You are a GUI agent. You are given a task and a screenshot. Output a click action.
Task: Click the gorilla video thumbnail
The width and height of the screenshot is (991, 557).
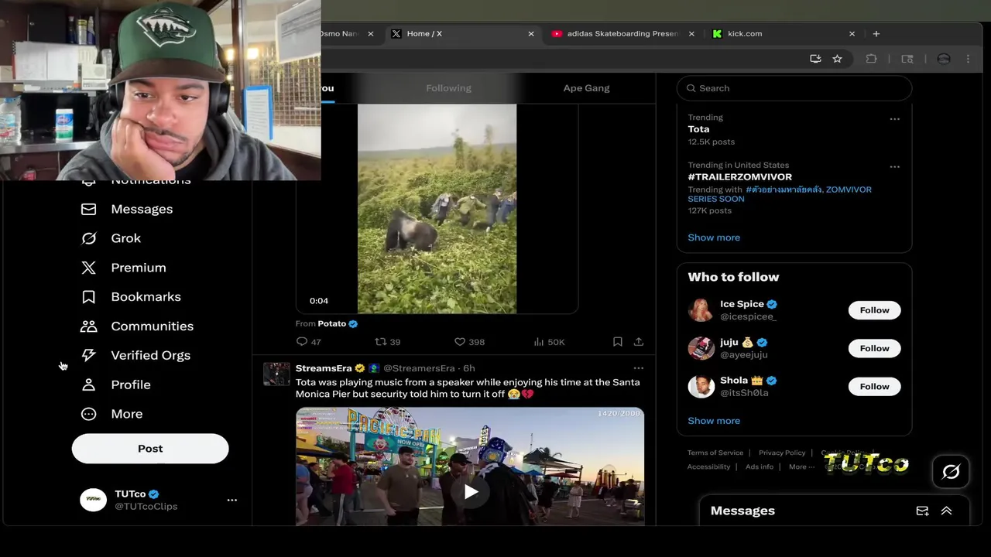(x=437, y=209)
